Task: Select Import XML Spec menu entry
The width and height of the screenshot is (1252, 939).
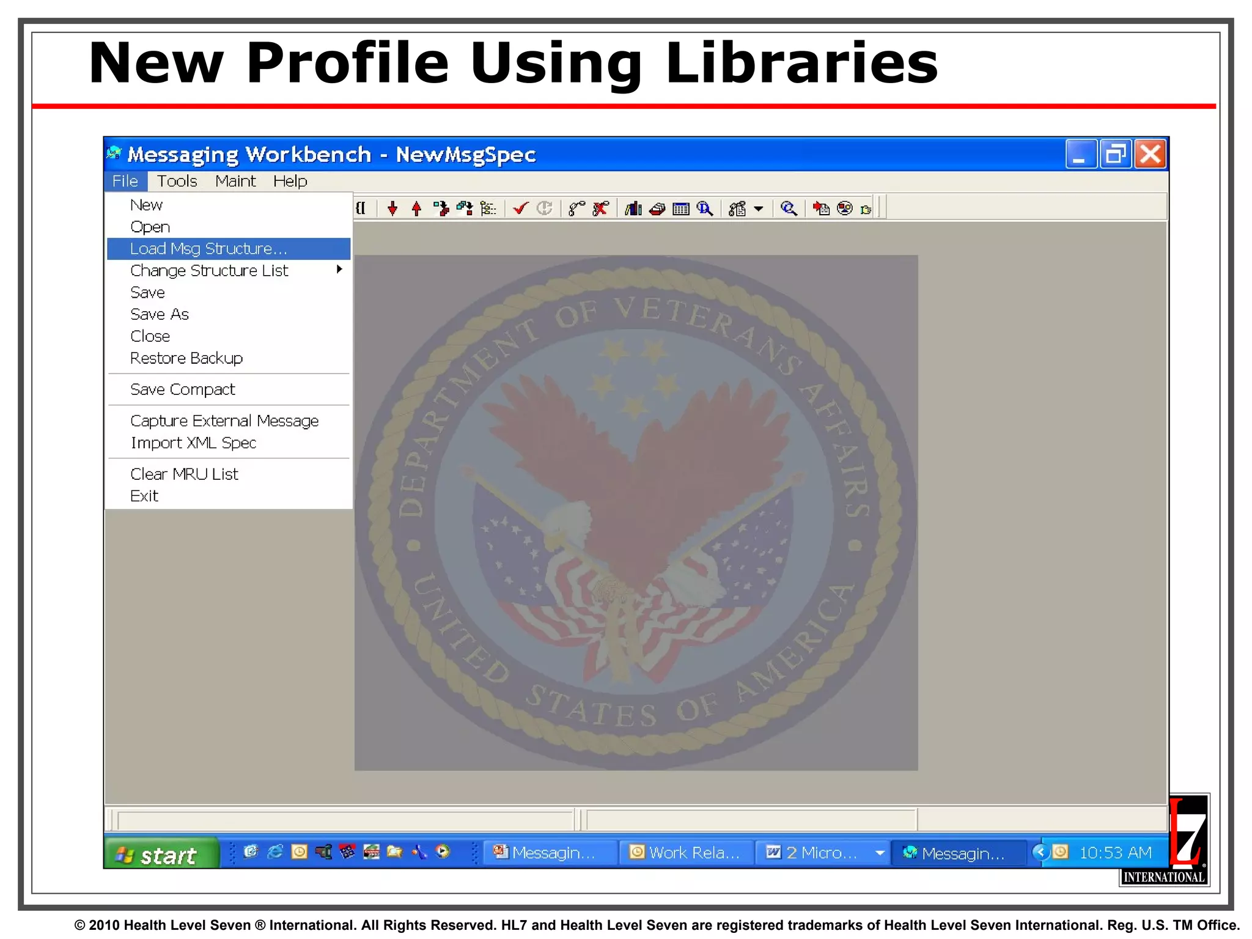Action: 229,443
